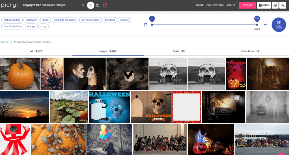Click the magnifier search button
The height and width of the screenshot is (155, 289).
click(x=90, y=5)
